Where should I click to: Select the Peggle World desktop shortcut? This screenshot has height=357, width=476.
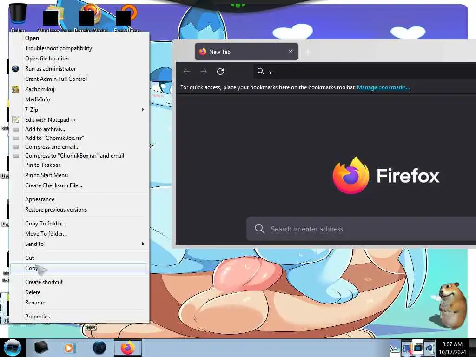(90, 18)
